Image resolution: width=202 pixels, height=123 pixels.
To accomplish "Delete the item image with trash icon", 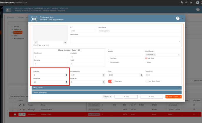I will (65, 43).
